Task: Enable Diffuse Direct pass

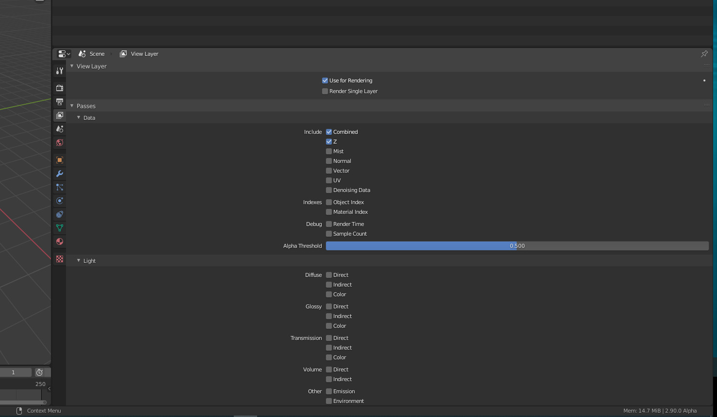Action: pyautogui.click(x=329, y=275)
